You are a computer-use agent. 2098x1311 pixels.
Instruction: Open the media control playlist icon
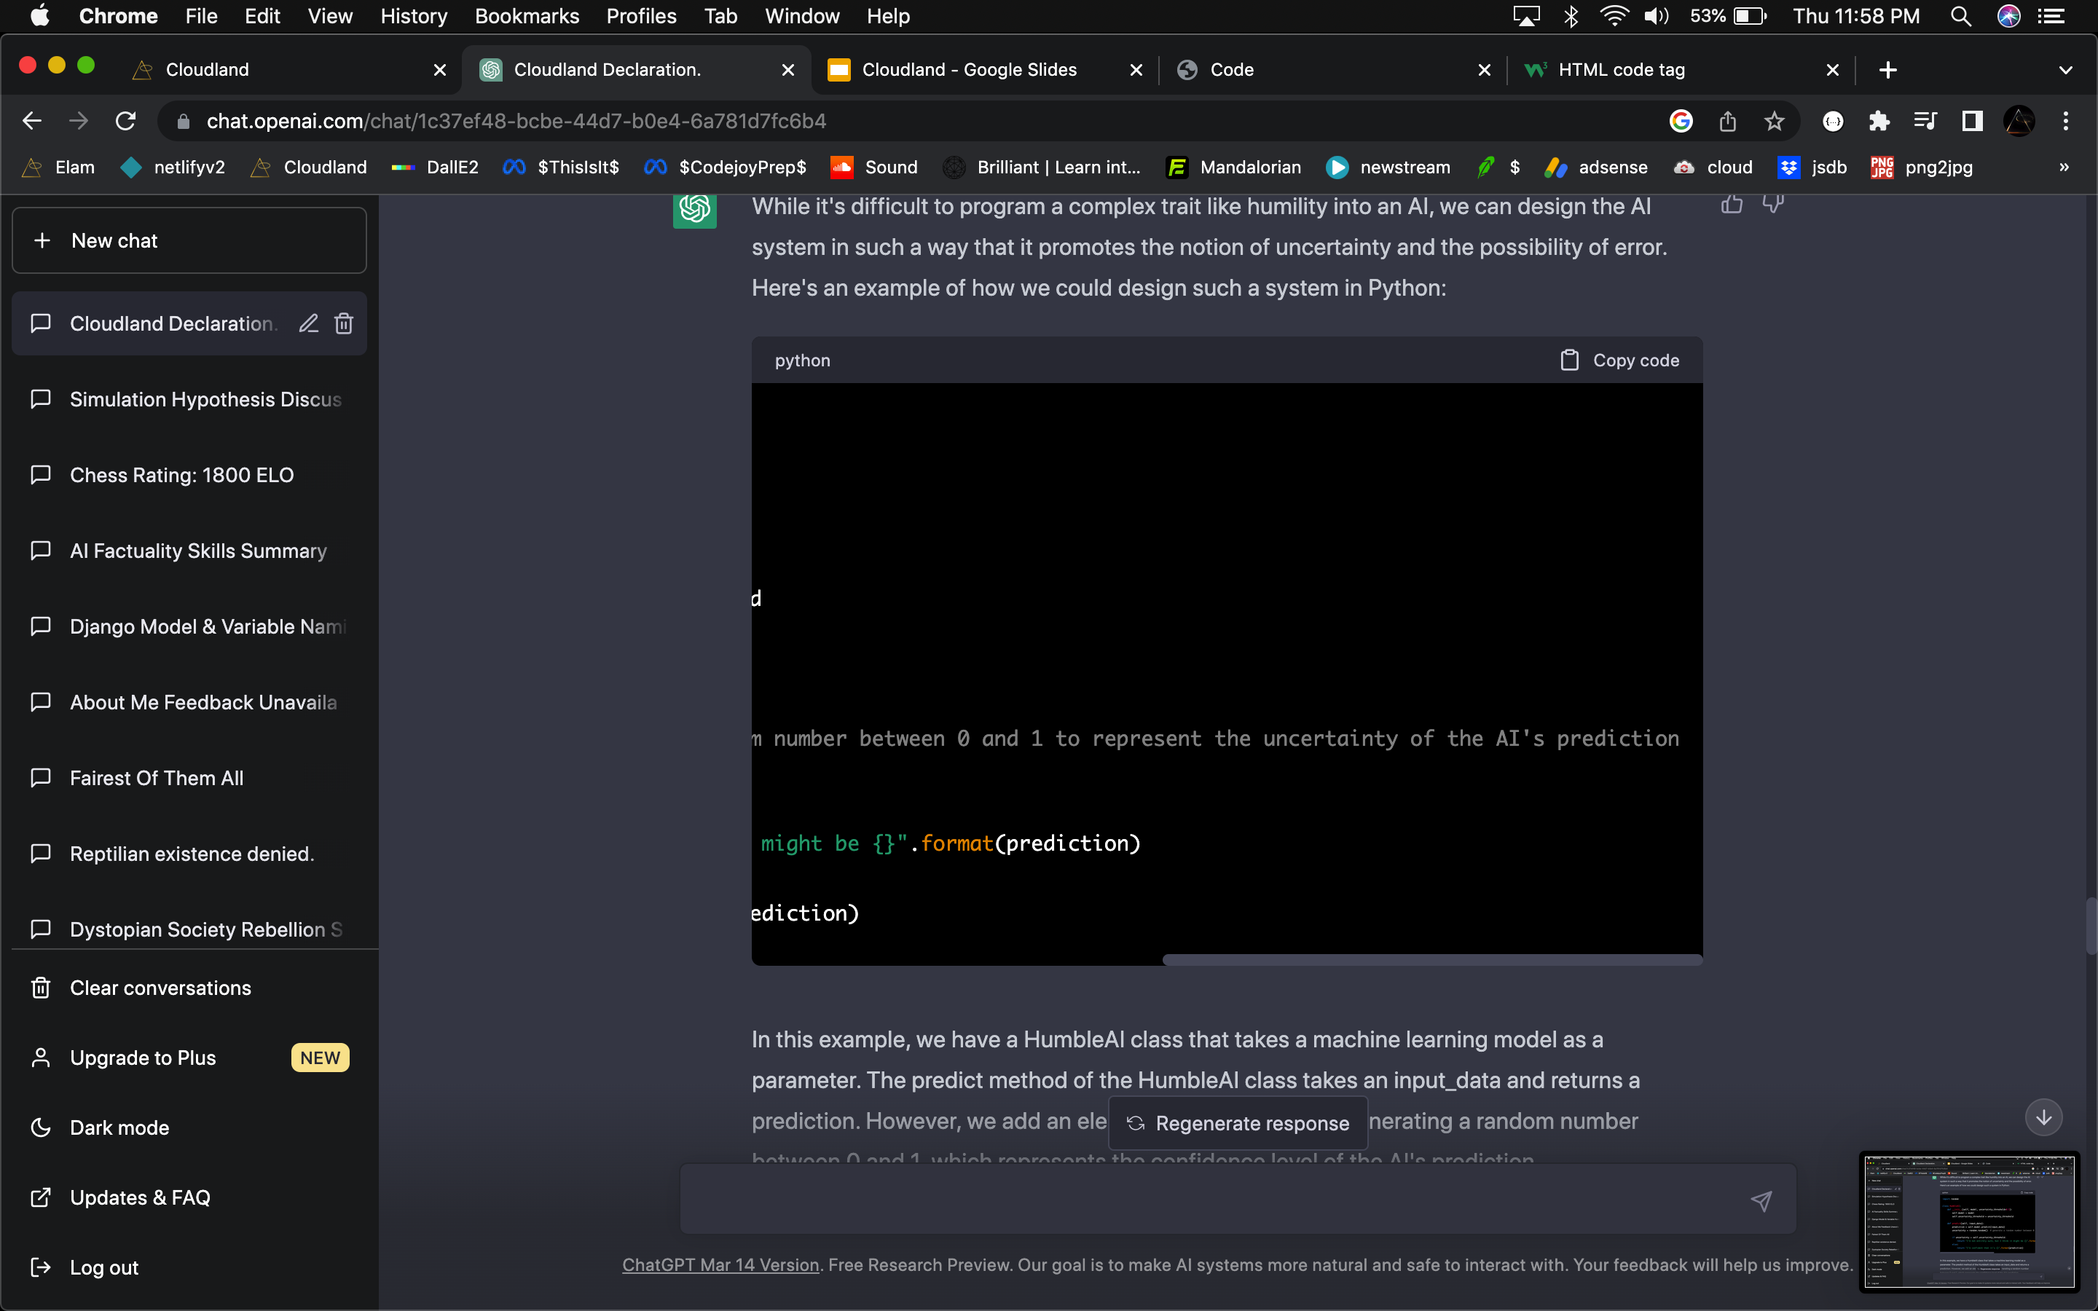click(1925, 120)
